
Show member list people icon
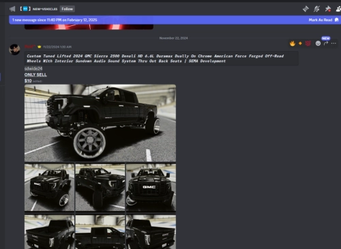[x=338, y=9]
